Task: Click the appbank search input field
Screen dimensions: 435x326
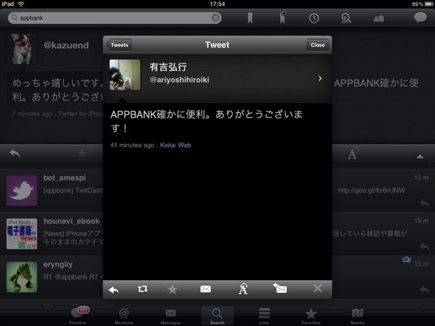Action: 115,18
